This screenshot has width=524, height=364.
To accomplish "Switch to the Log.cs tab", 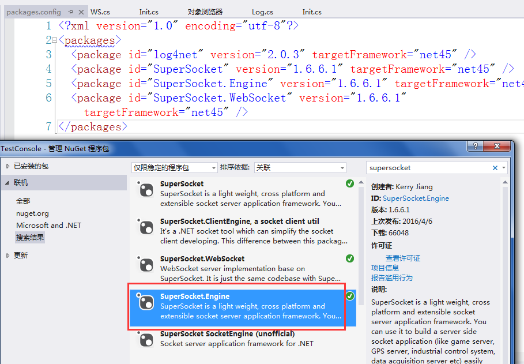I will 262,12.
